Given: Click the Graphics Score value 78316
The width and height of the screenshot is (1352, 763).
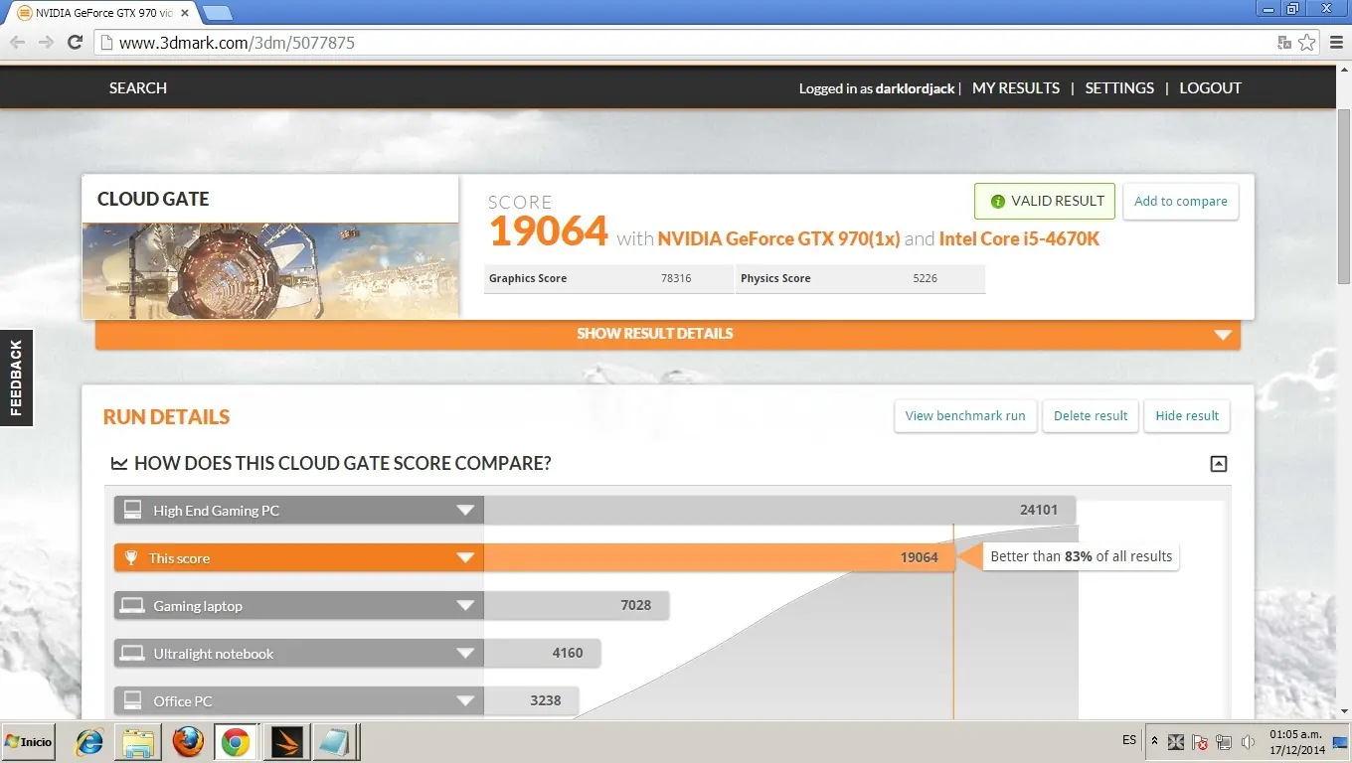Looking at the screenshot, I should tap(676, 278).
